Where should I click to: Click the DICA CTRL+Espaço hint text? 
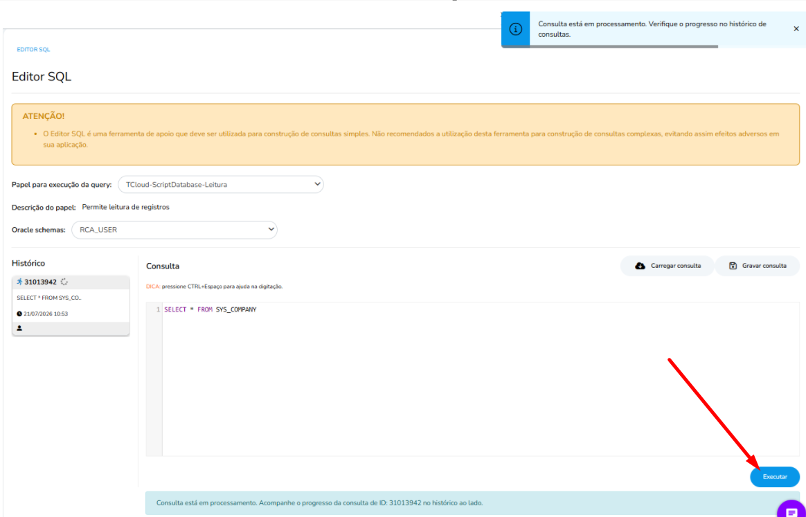pos(215,287)
